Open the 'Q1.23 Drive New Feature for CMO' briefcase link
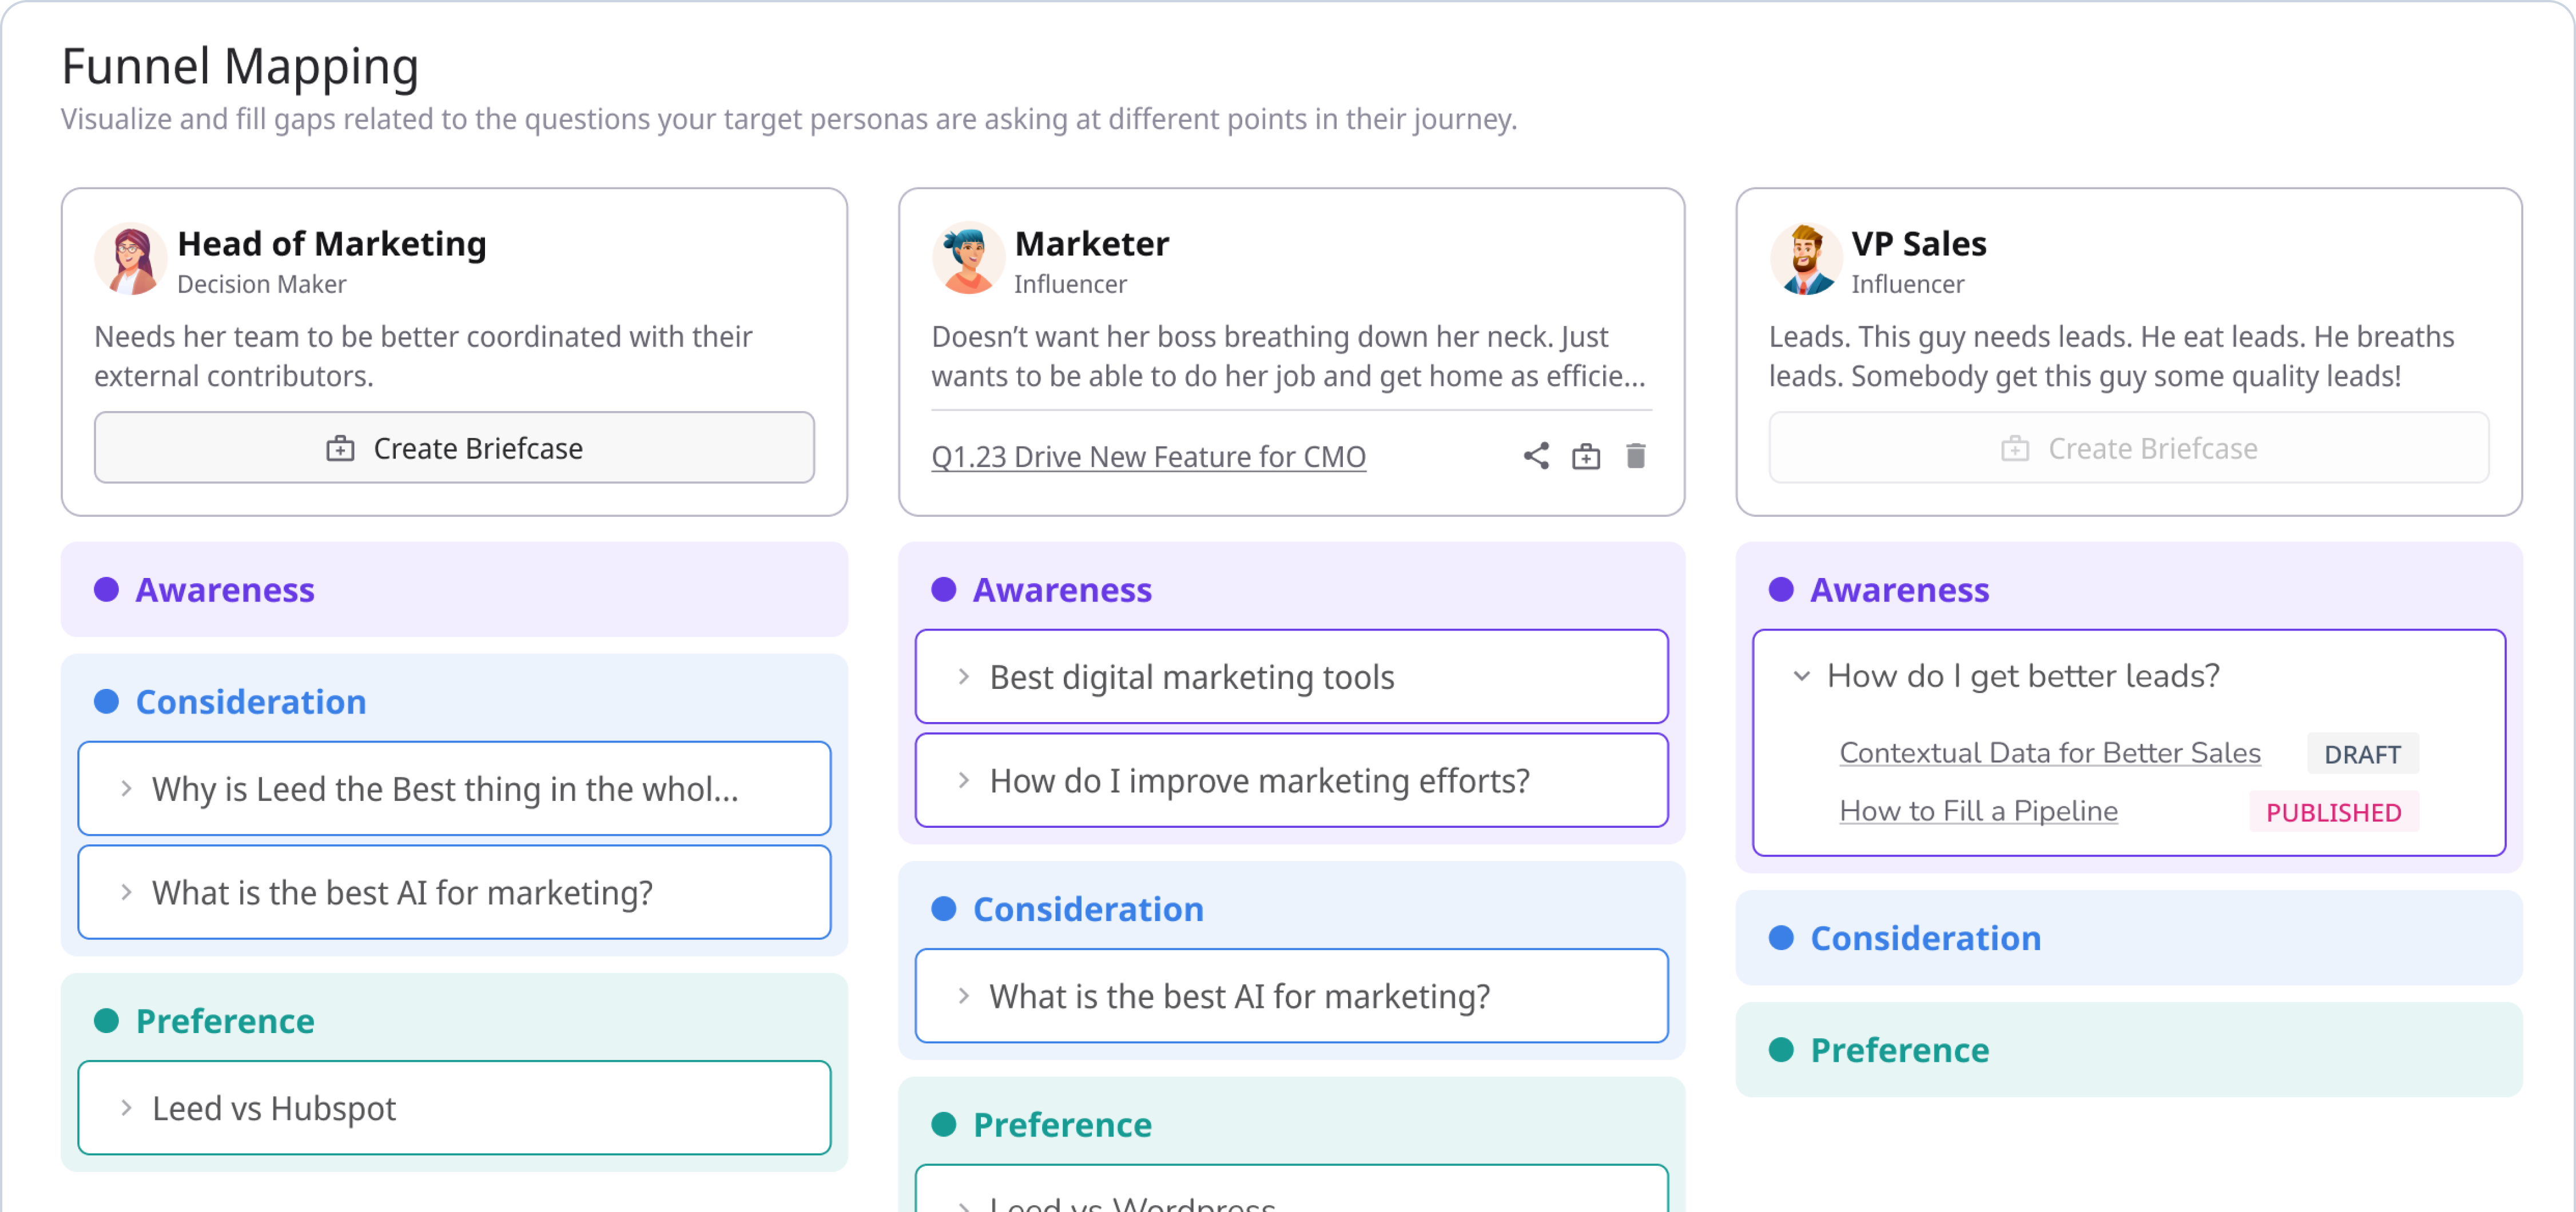This screenshot has width=2576, height=1212. [1149, 456]
